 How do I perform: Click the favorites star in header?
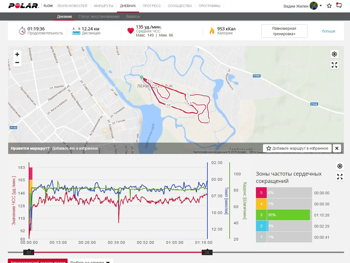tap(329, 6)
